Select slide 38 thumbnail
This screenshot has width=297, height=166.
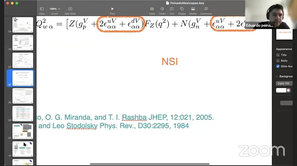tap(23, 96)
